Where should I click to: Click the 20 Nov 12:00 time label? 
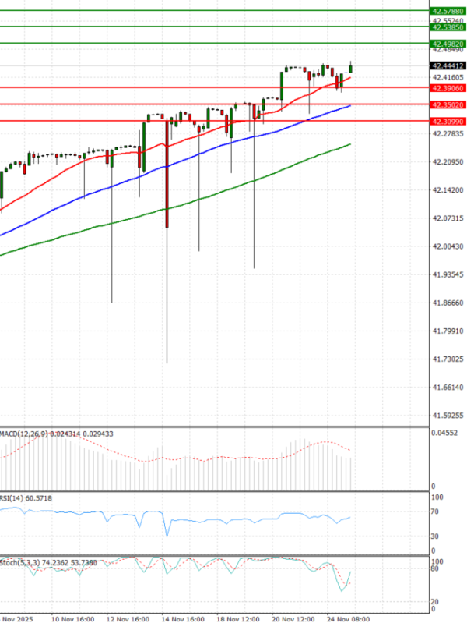(293, 618)
